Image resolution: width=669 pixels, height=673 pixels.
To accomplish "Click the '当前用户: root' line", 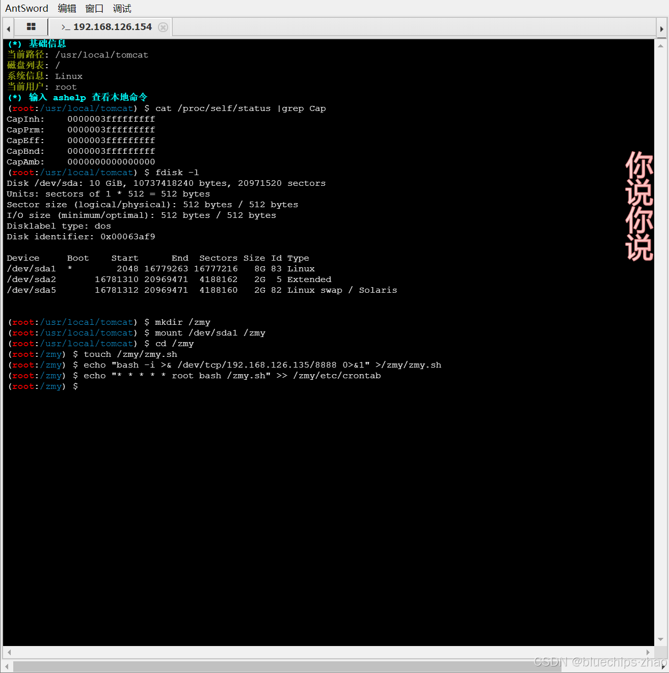I will click(42, 87).
